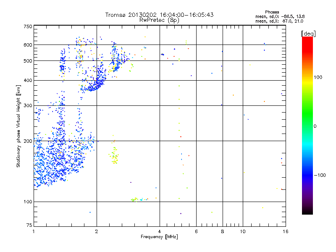Click y-axis tick label '600'

pos(28,45)
